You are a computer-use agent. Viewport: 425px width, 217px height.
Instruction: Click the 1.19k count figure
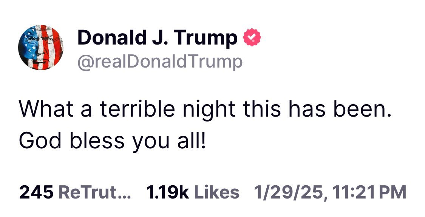click(x=167, y=192)
